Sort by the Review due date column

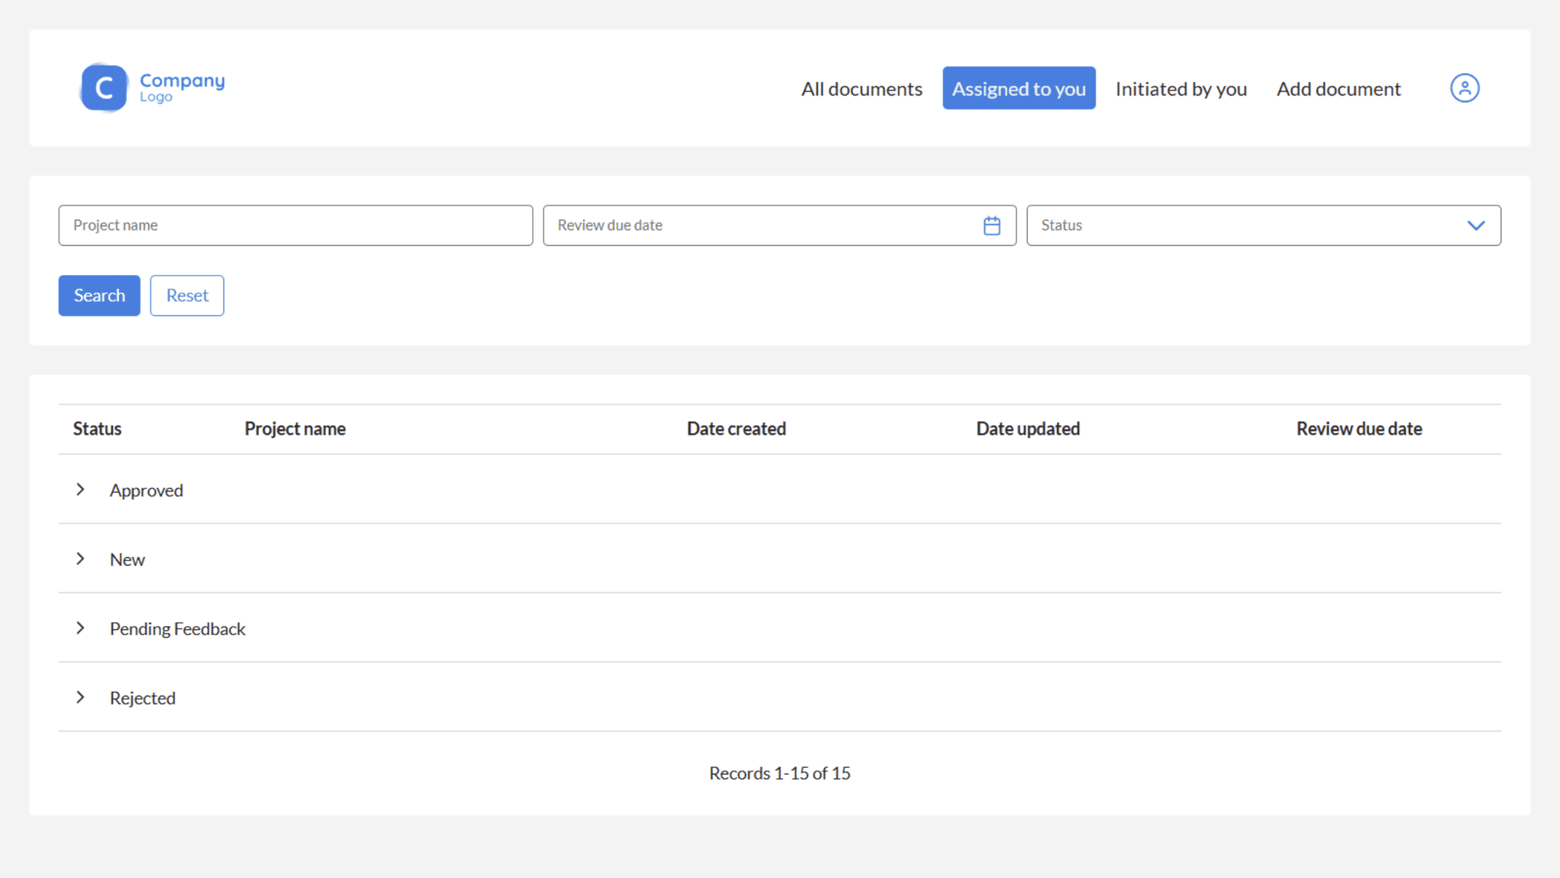tap(1359, 428)
